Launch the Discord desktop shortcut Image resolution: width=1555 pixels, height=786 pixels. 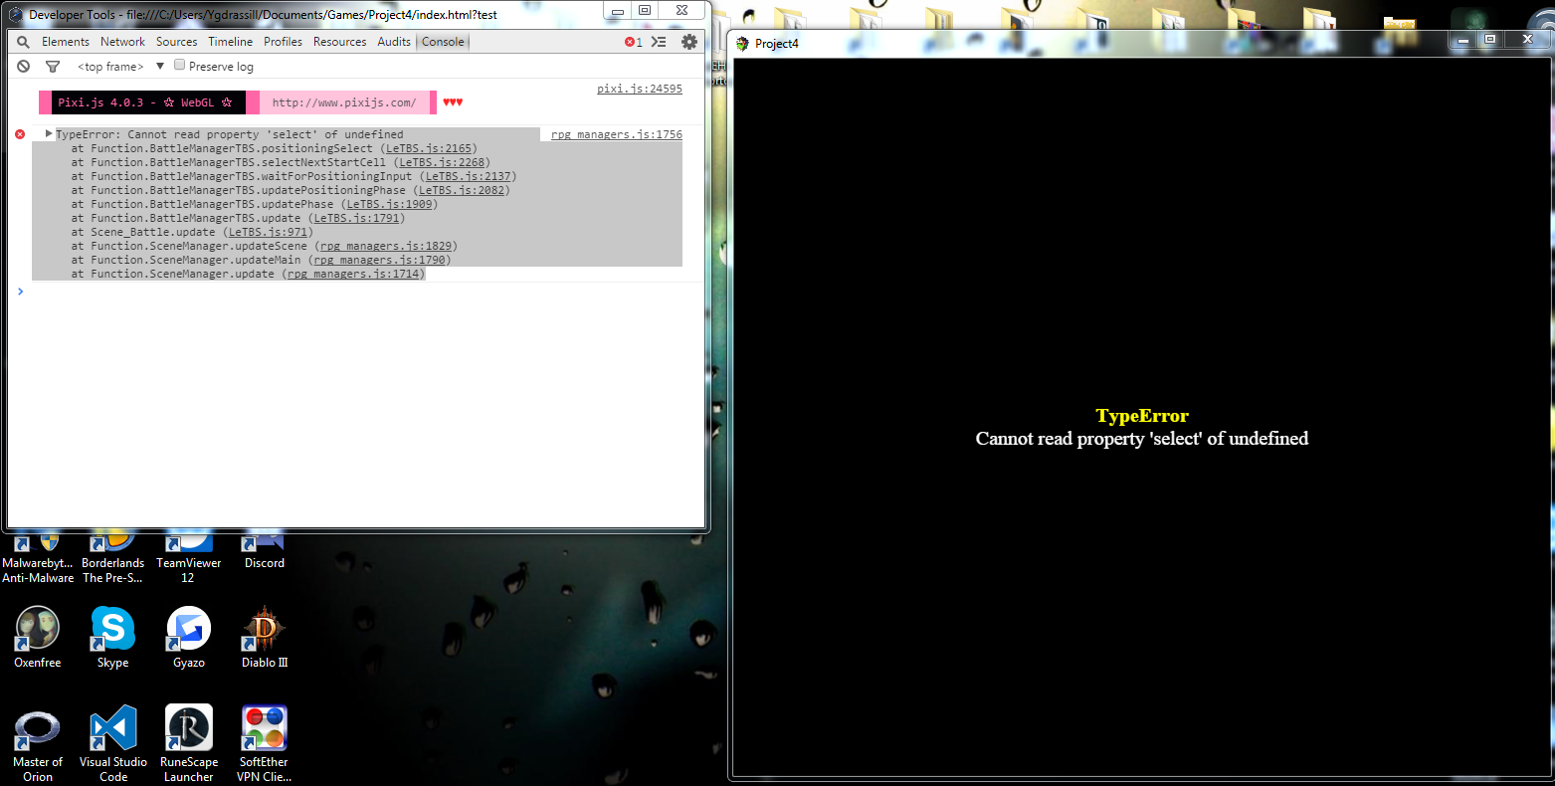click(x=265, y=552)
